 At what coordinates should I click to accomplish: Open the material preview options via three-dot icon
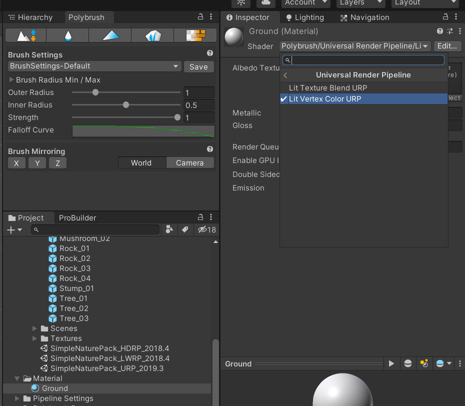(459, 363)
